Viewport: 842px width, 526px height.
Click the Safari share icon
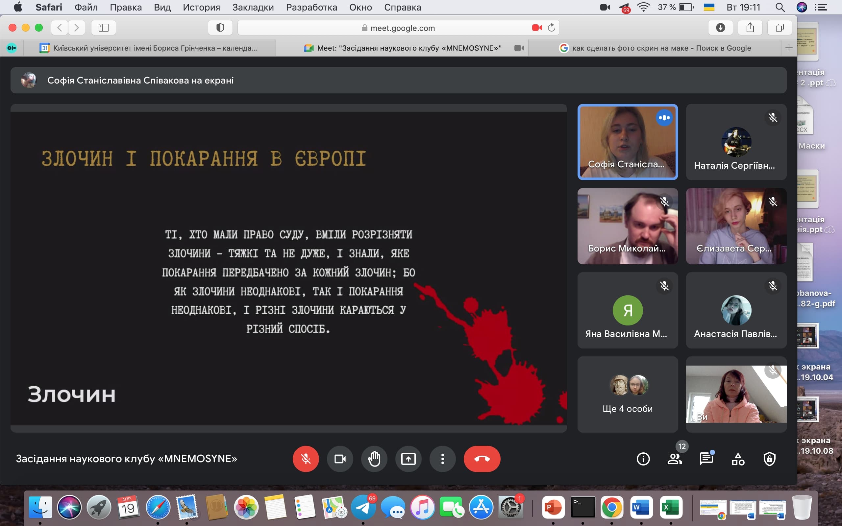click(750, 28)
